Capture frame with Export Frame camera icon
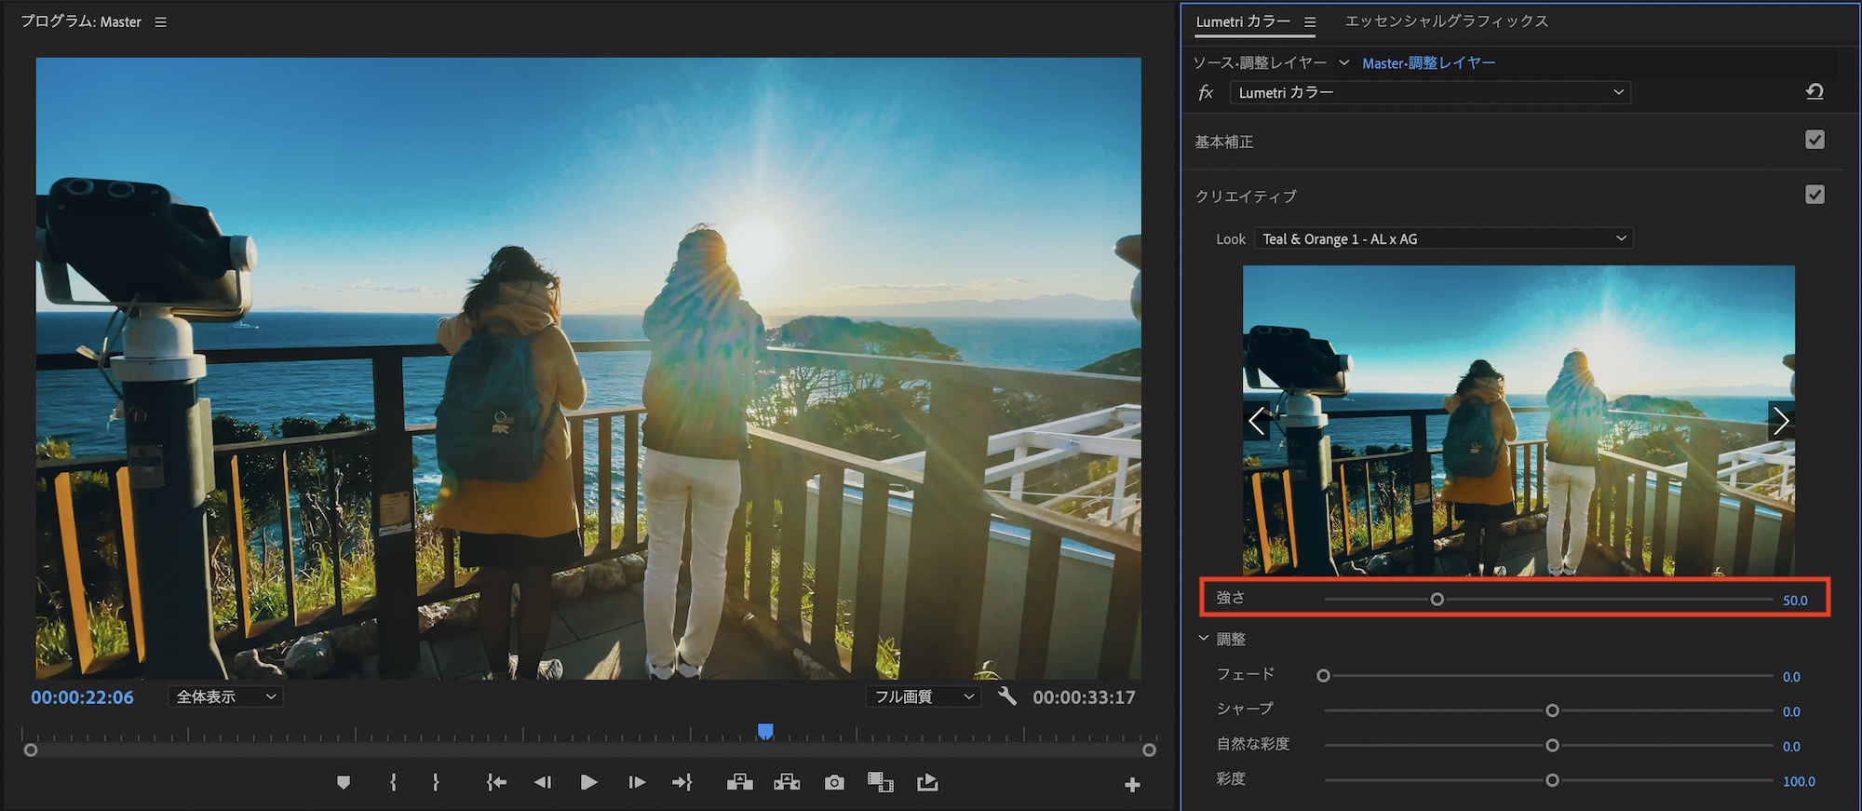 tap(834, 783)
